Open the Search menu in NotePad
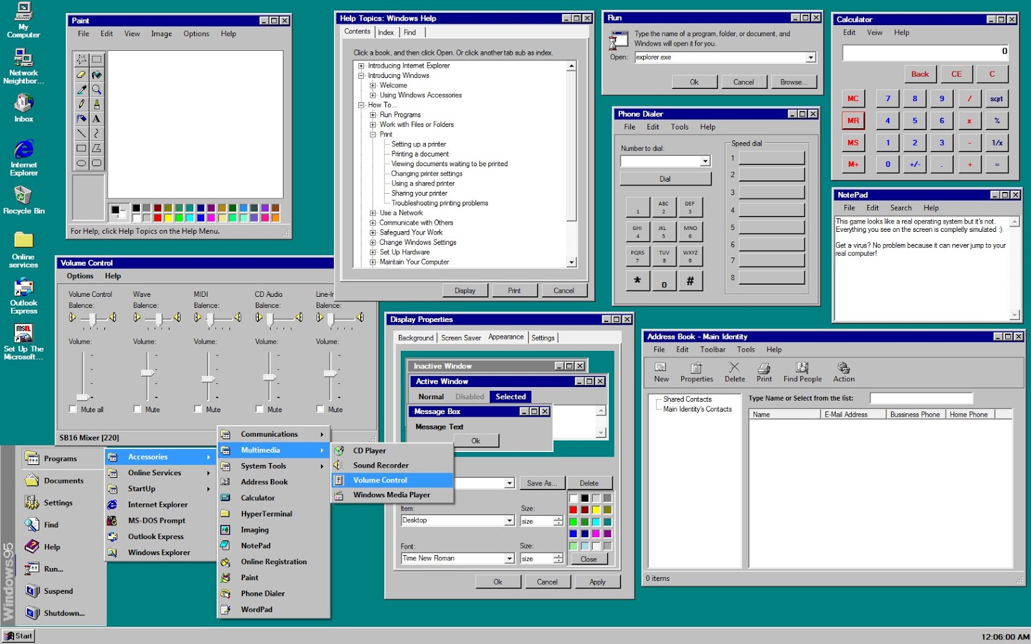The height and width of the screenshot is (644, 1031). pos(900,207)
